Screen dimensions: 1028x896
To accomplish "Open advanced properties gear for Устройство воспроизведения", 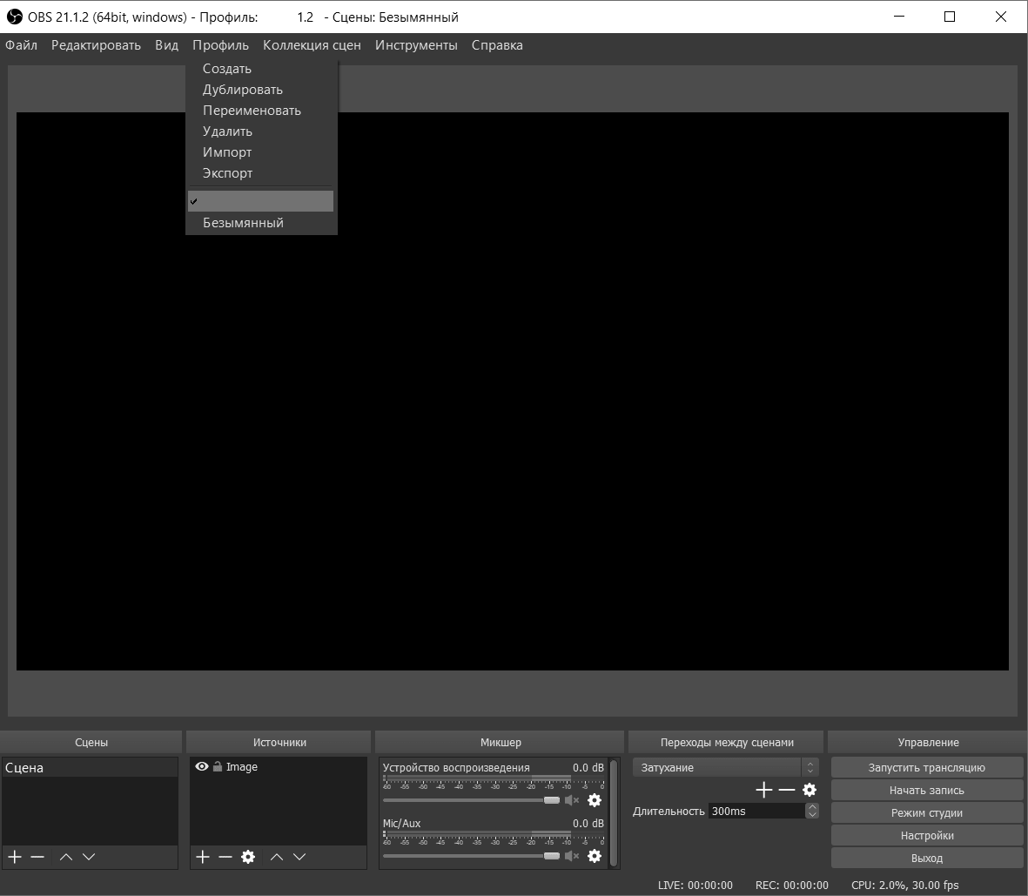I will 595,801.
